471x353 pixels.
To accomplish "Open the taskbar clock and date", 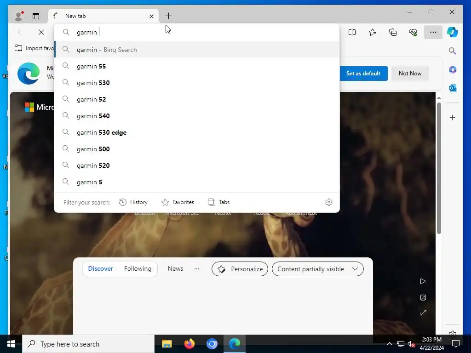I will pyautogui.click(x=431, y=344).
